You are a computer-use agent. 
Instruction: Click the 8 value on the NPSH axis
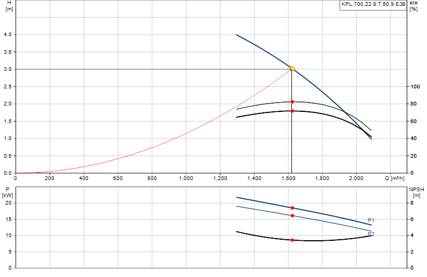412,203
